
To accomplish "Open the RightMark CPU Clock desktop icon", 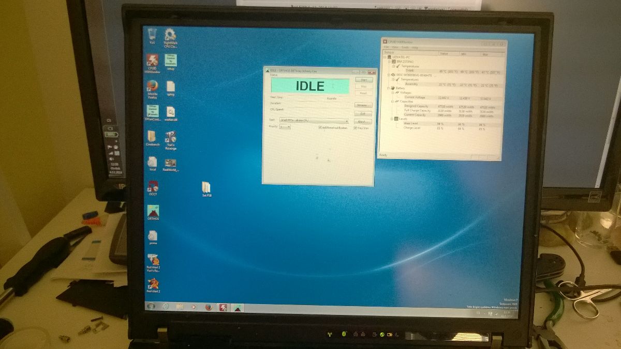I will click(x=170, y=36).
